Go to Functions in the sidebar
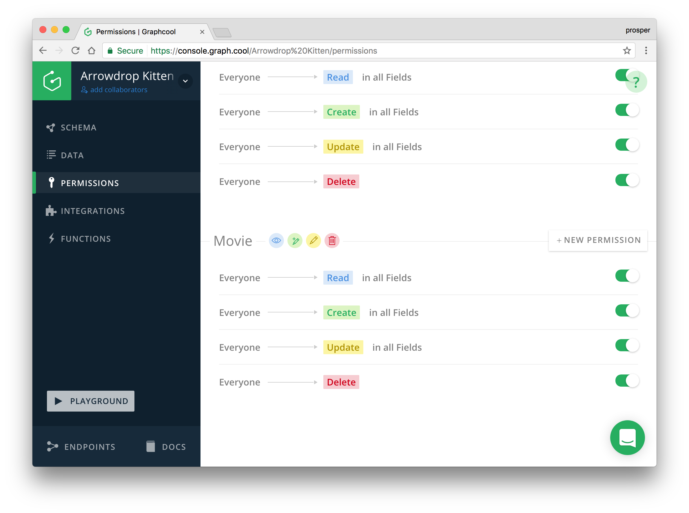The image size is (689, 513). pyautogui.click(x=86, y=239)
